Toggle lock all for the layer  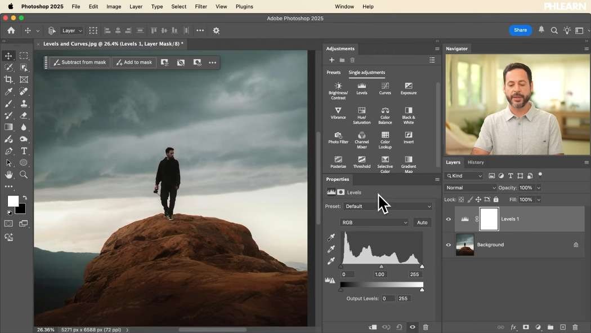[x=496, y=199]
